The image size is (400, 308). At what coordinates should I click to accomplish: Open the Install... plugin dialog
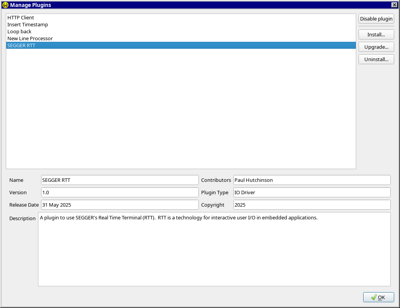click(x=376, y=35)
